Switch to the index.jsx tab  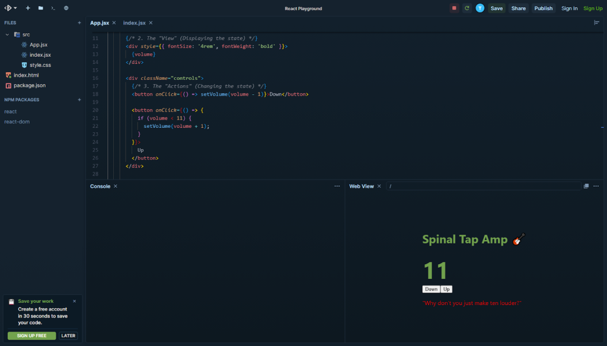click(133, 22)
